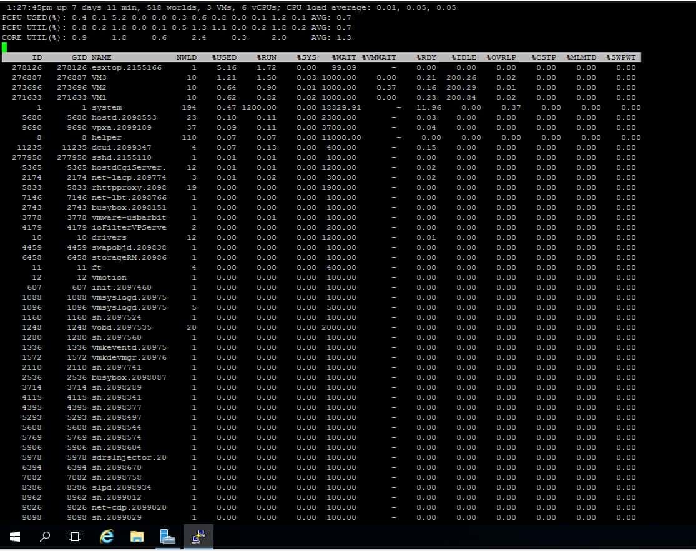The width and height of the screenshot is (696, 551).
Task: Click the %IDLE column header
Action: pos(464,57)
